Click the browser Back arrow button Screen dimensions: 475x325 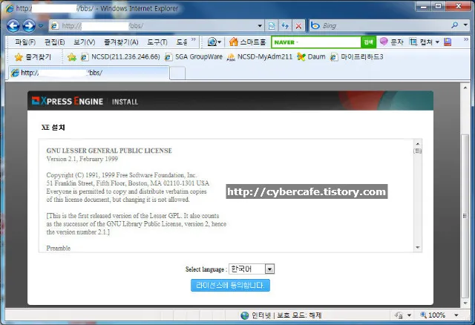point(13,26)
